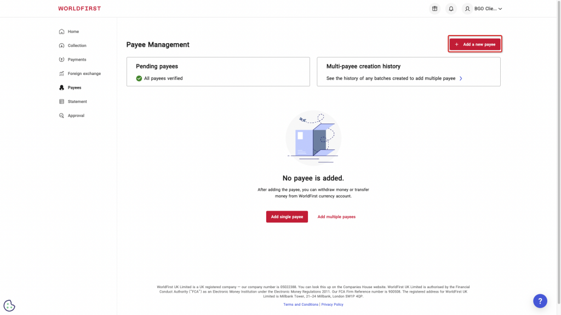This screenshot has height=315, width=561.
Task: Click the Payments sidebar icon
Action: (62, 60)
